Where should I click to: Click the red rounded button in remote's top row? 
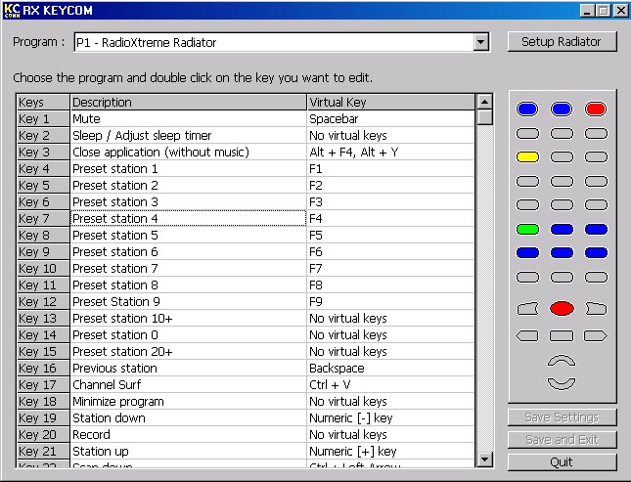[596, 109]
